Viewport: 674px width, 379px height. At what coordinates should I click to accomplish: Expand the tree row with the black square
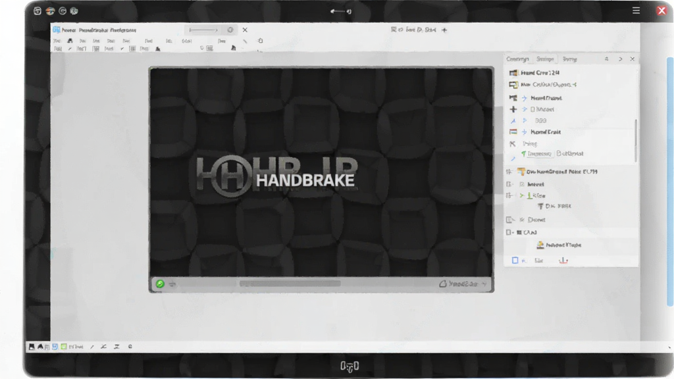[x=509, y=232]
